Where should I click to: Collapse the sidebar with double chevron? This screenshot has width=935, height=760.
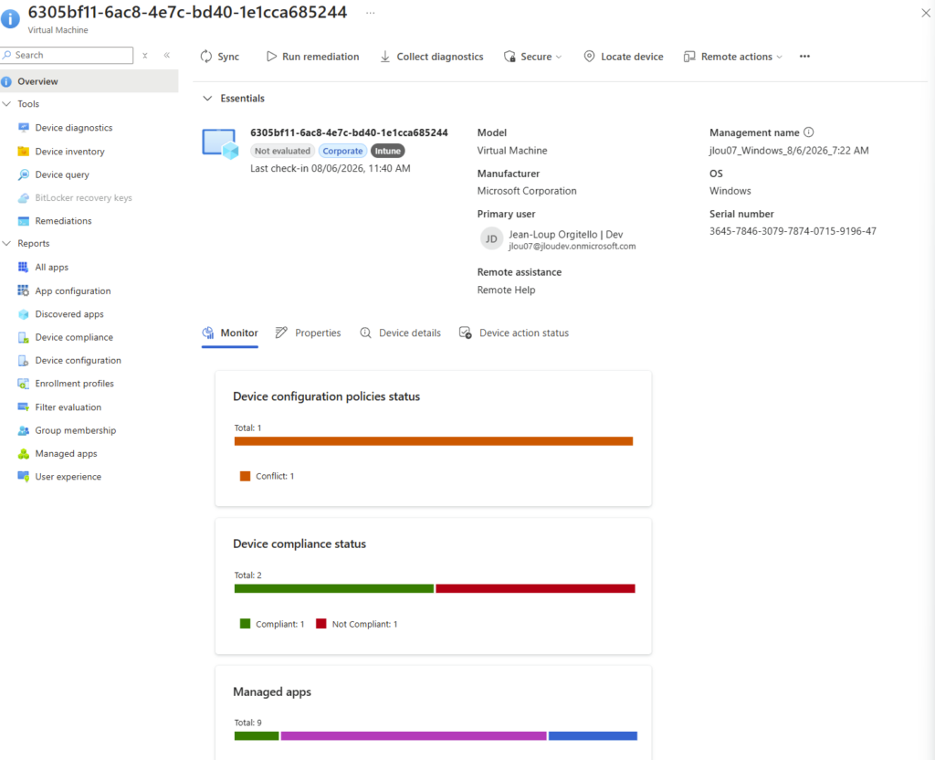click(167, 55)
